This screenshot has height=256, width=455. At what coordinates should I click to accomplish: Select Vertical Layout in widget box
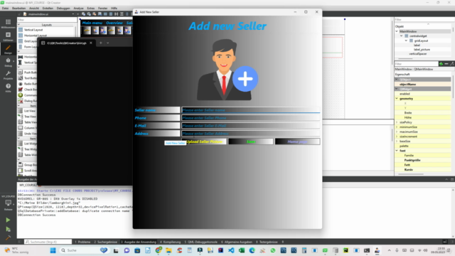33,30
